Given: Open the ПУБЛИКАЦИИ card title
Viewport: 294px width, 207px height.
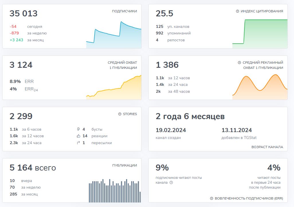Looking at the screenshot, I should tap(125, 165).
